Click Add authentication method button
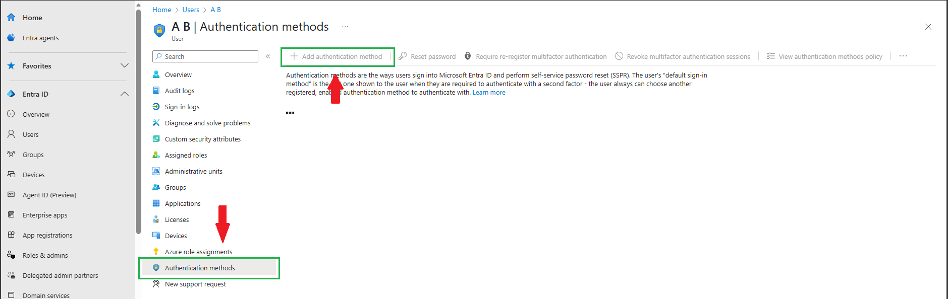 pos(337,56)
